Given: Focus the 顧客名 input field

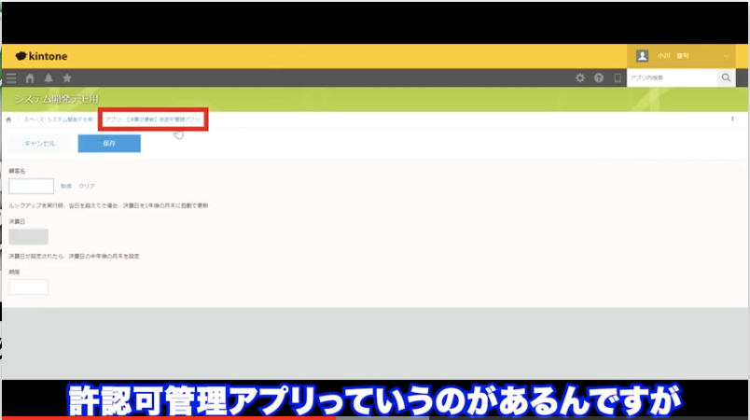Looking at the screenshot, I should 31,186.
